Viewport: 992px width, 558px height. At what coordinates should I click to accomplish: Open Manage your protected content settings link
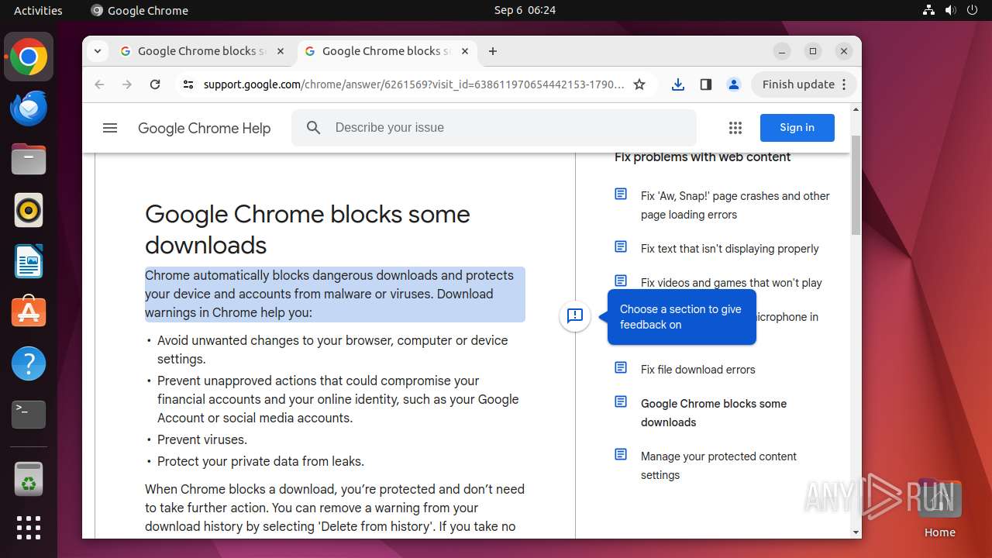(718, 466)
